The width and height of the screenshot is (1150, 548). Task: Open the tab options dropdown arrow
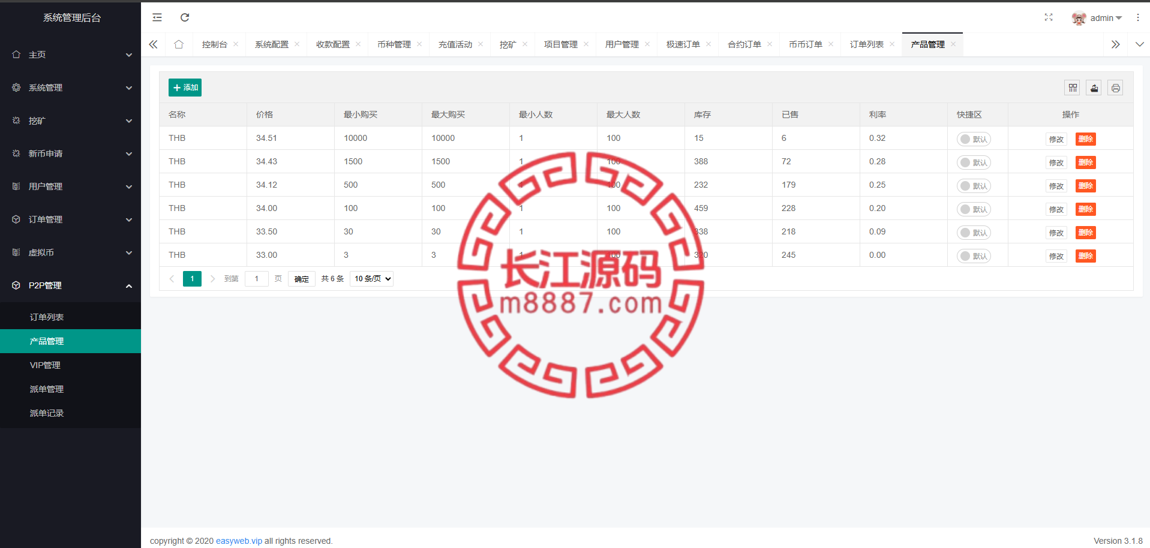coord(1139,44)
